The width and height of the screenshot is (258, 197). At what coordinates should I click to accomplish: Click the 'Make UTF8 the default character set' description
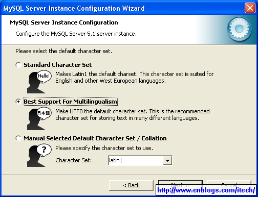click(133, 114)
